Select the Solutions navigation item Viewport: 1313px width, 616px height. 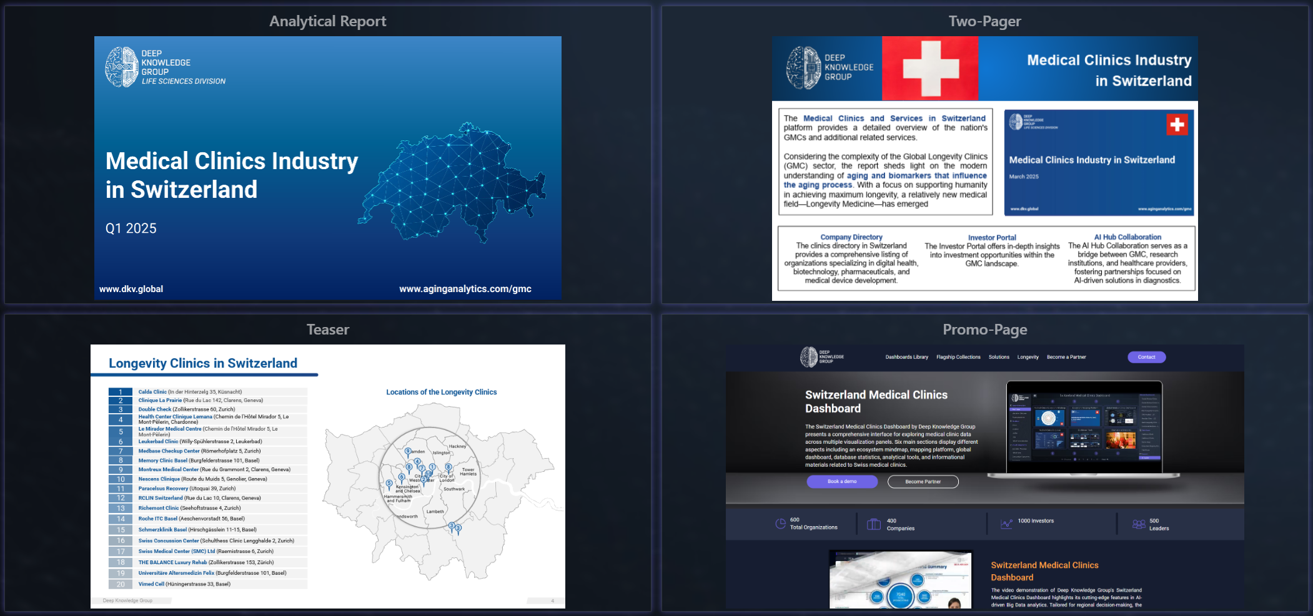[999, 357]
